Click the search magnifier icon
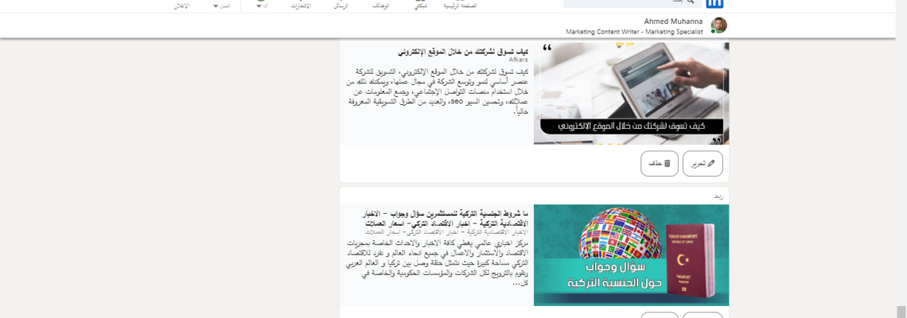Image resolution: width=907 pixels, height=318 pixels. tap(690, 2)
